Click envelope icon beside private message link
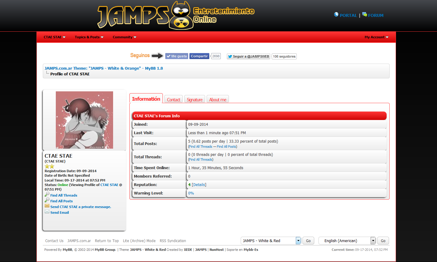 pos(47,206)
